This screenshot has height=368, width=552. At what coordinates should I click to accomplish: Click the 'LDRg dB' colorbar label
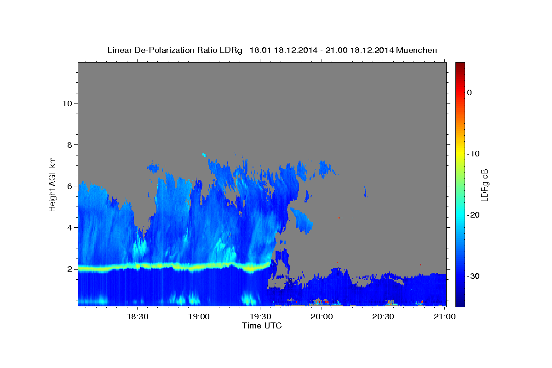coord(484,185)
